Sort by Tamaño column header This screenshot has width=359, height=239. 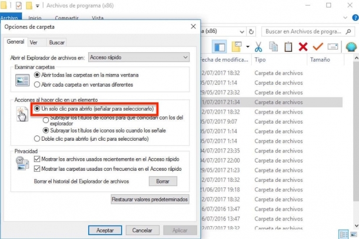tap(325, 60)
